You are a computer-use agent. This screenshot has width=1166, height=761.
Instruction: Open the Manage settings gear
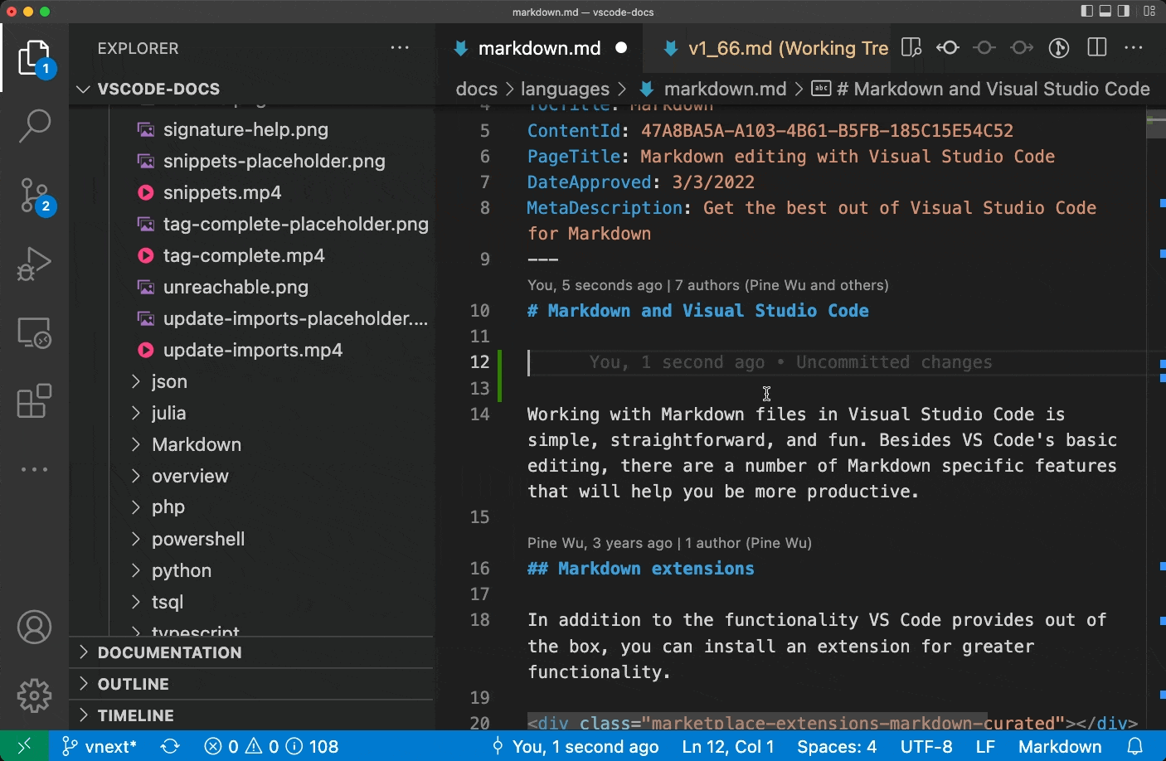coord(34,696)
